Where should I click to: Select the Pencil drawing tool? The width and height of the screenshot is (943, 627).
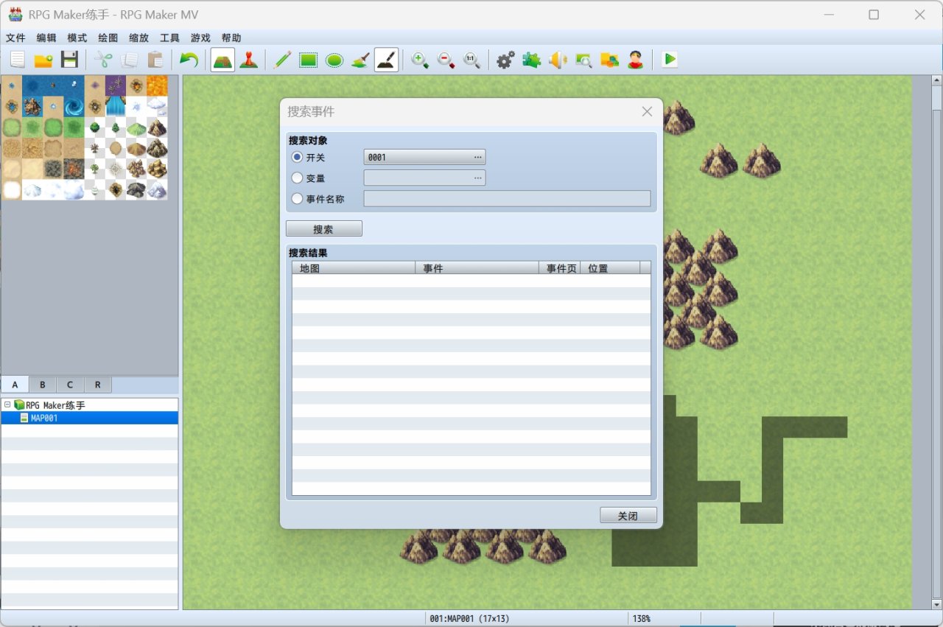pos(282,60)
